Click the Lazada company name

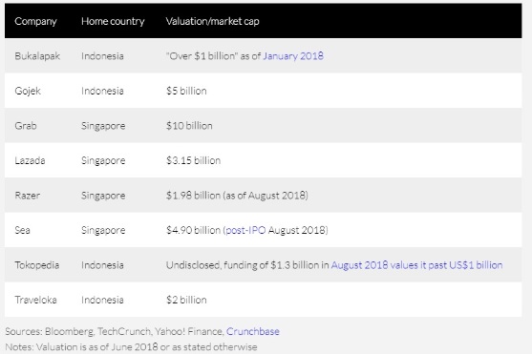coord(30,160)
